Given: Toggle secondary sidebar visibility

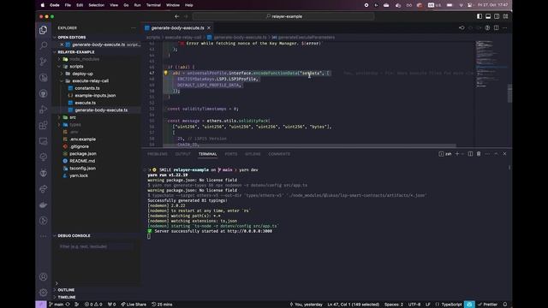Looking at the screenshot, I should pyautogui.click(x=497, y=16).
